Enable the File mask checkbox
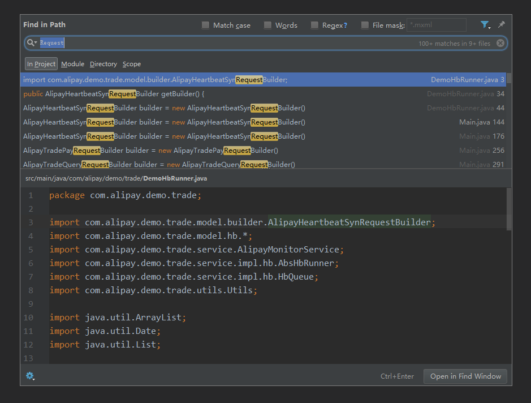 click(365, 25)
